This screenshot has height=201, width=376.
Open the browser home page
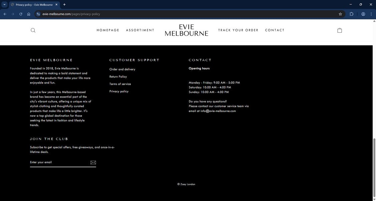[x=28, y=14]
